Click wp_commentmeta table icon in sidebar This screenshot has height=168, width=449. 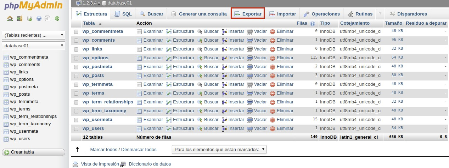point(6,57)
